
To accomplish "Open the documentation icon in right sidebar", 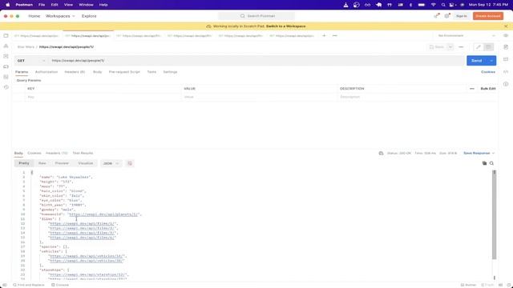I will tap(506, 47).
